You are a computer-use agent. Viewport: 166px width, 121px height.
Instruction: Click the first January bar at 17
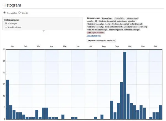tap(7, 99)
